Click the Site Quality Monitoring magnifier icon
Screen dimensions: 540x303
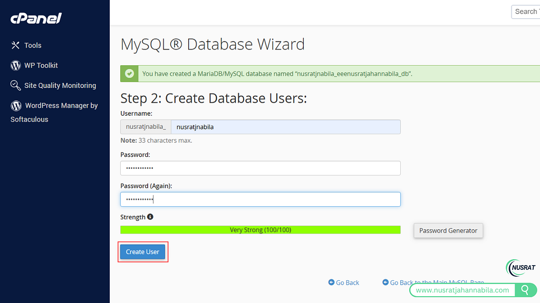tap(15, 85)
